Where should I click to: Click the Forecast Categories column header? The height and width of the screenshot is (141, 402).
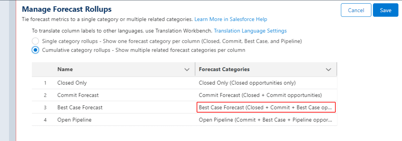click(224, 69)
